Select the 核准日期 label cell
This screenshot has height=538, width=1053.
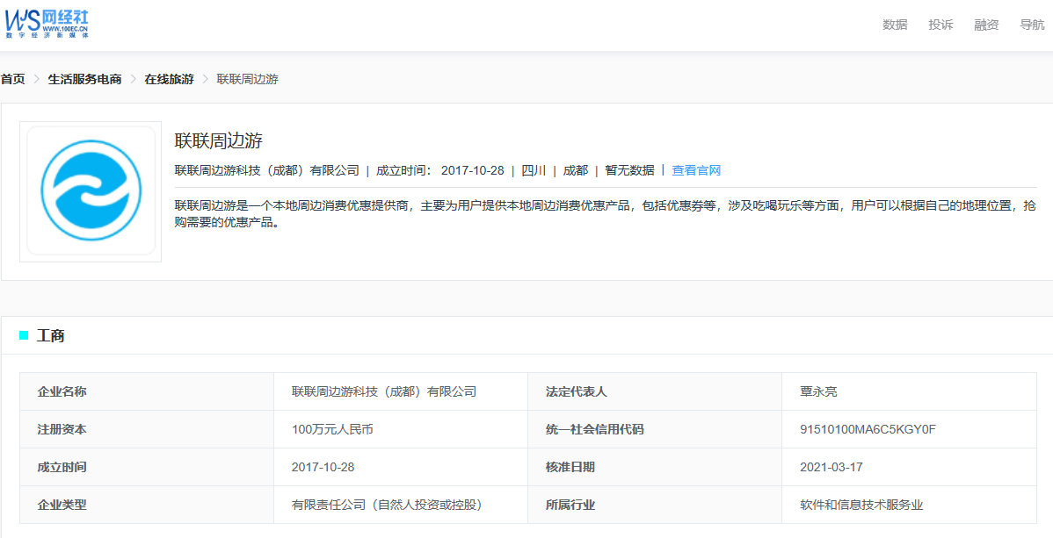[655, 467]
